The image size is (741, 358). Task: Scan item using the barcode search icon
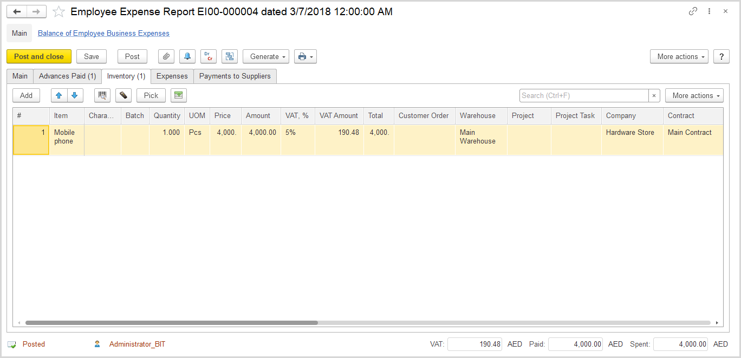[102, 95]
